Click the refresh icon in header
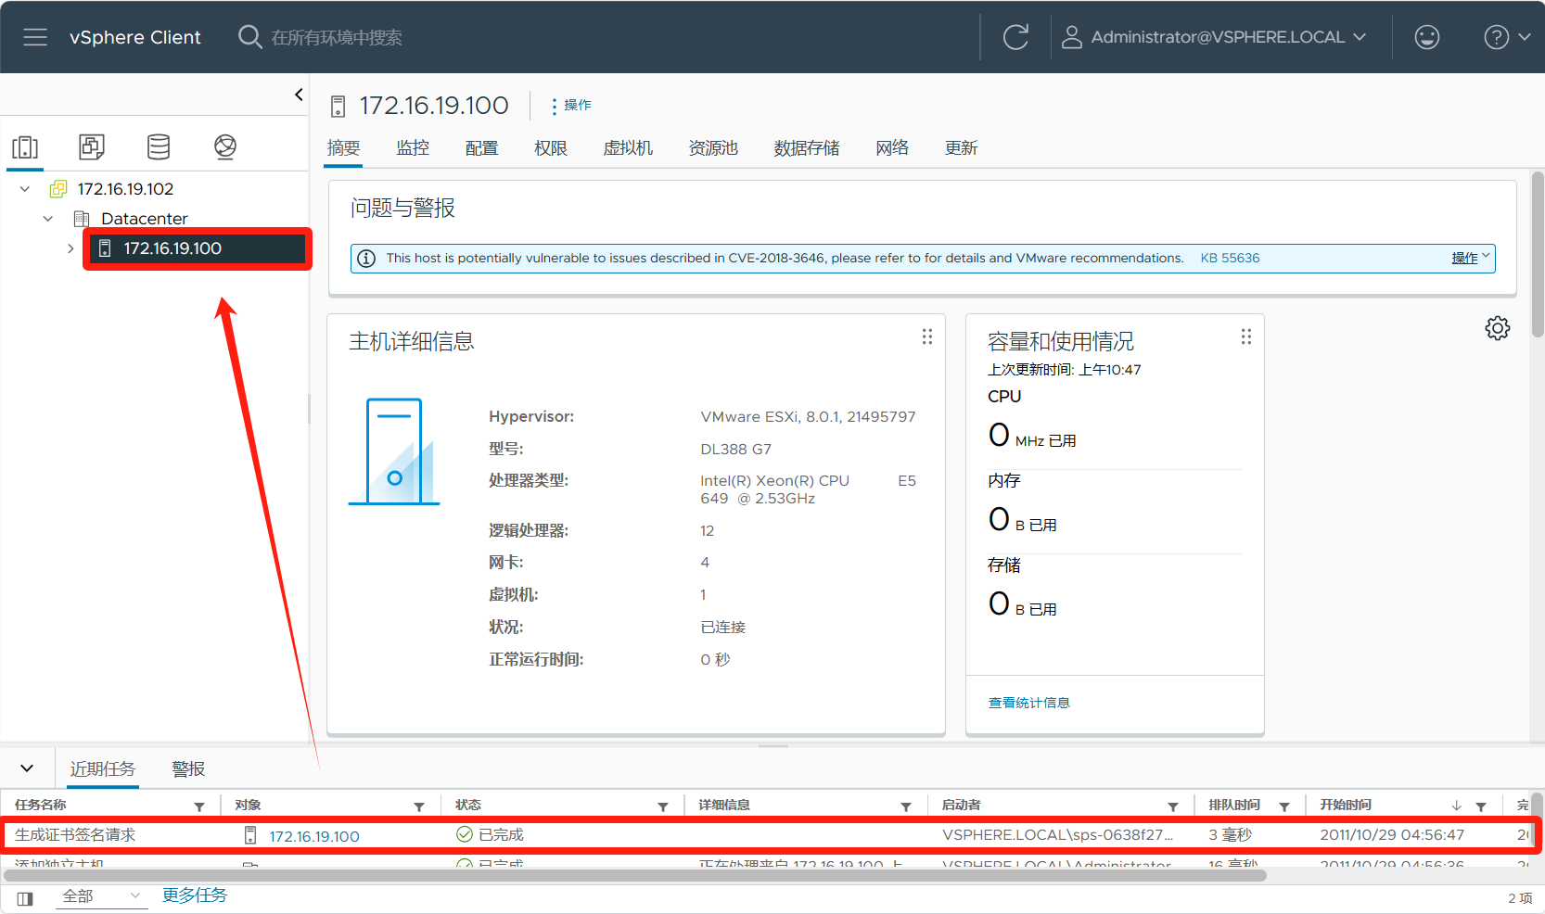The width and height of the screenshot is (1545, 914). 1015,37
